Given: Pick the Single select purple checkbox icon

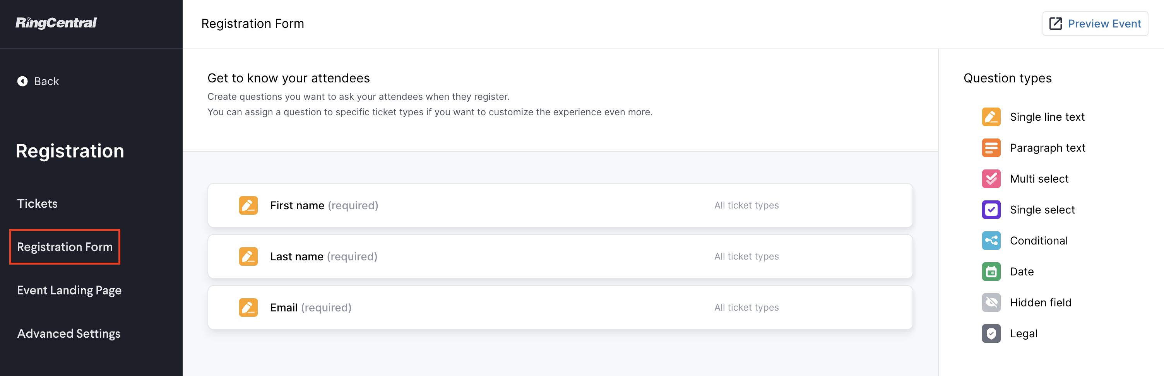Looking at the screenshot, I should [x=991, y=210].
